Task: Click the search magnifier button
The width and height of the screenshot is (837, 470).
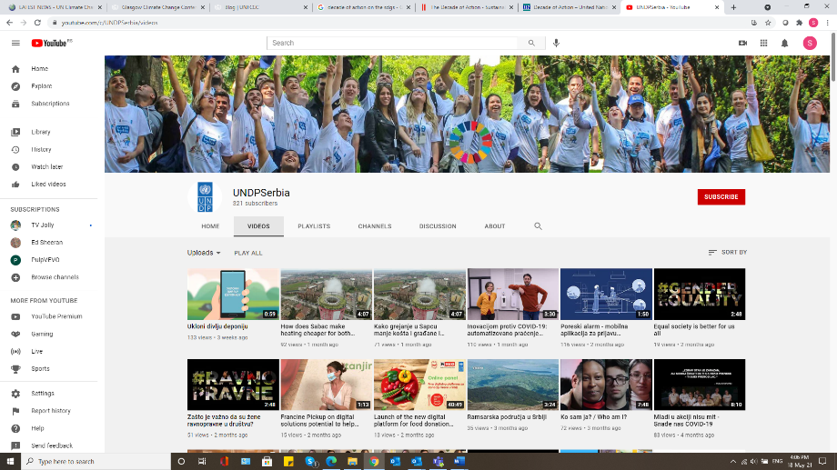Action: 531,44
